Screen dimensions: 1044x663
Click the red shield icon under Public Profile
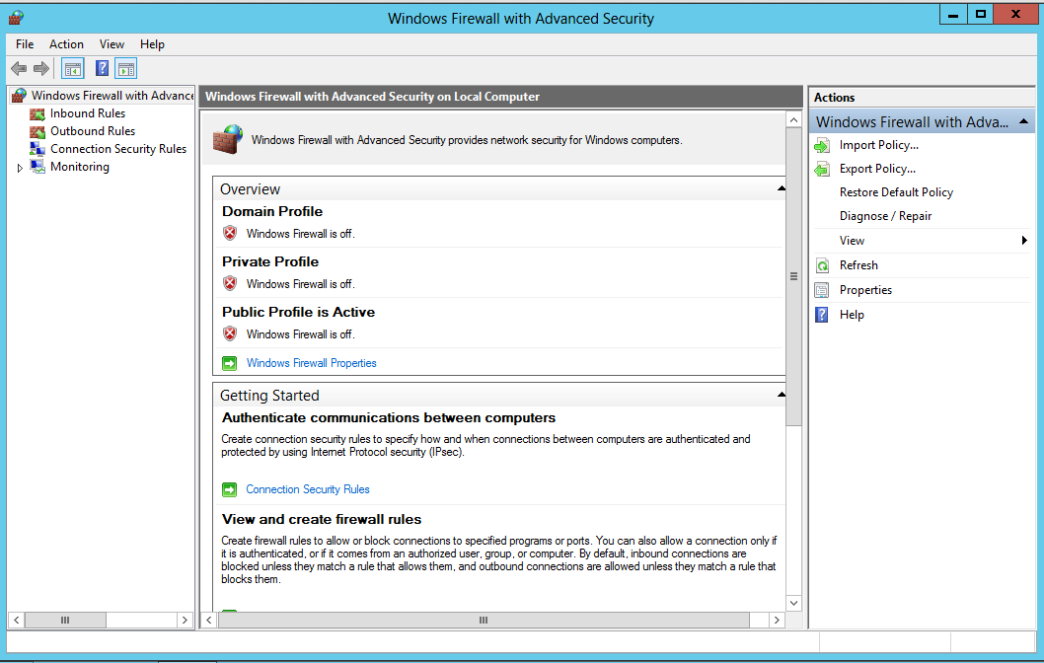[230, 333]
